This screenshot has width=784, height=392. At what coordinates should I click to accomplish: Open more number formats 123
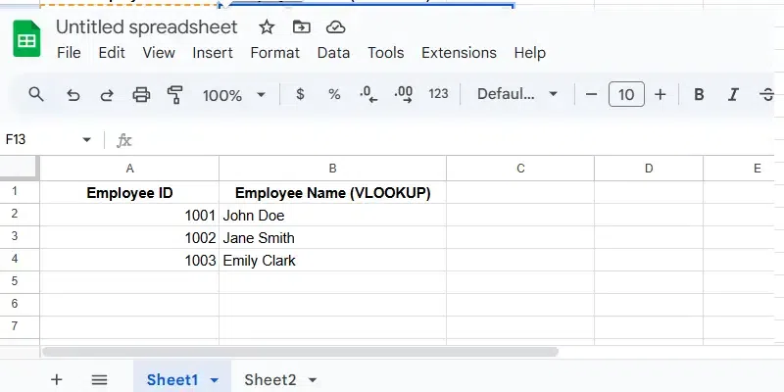click(438, 94)
